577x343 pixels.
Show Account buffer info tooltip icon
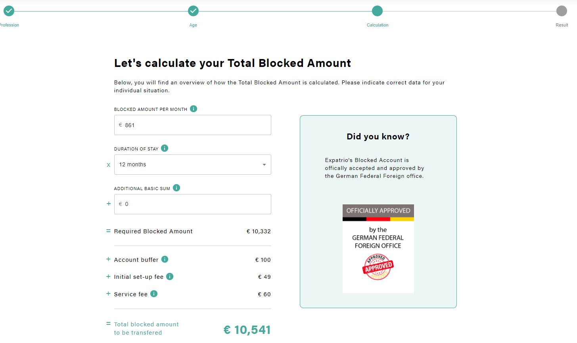[x=165, y=259]
